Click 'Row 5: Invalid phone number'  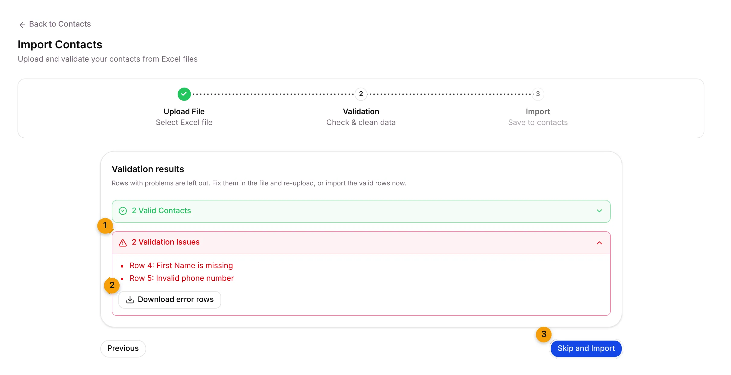(x=182, y=278)
